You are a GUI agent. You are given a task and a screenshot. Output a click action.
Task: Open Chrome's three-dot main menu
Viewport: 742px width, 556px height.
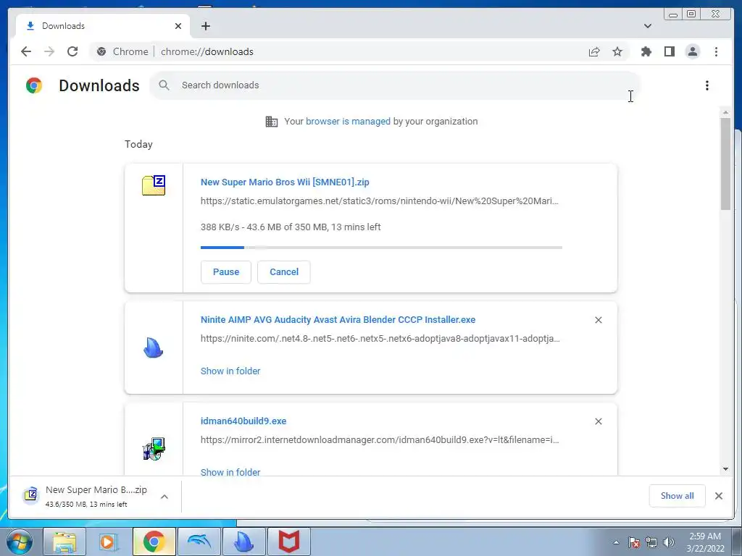tap(716, 51)
